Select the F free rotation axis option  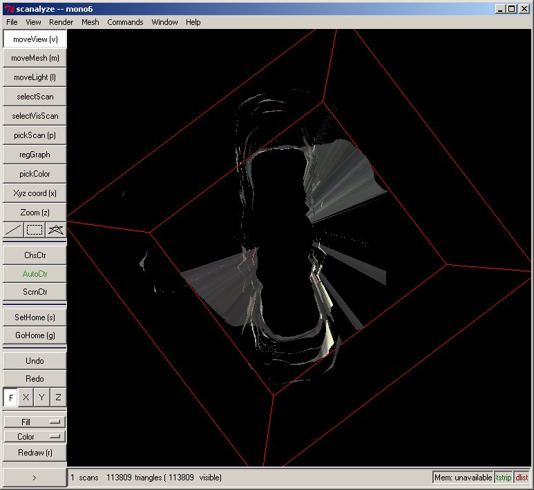tap(10, 398)
